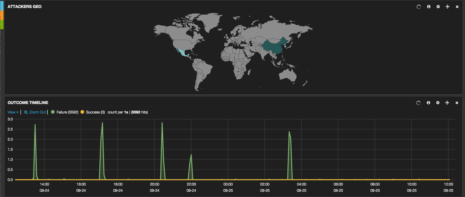The width and height of the screenshot is (465, 197).
Task: Select China on the attackers map
Action: pyautogui.click(x=273, y=47)
